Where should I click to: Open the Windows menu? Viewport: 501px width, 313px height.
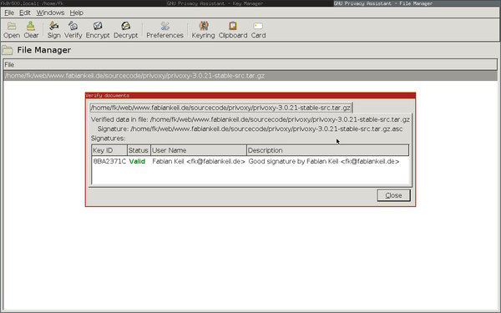50,13
